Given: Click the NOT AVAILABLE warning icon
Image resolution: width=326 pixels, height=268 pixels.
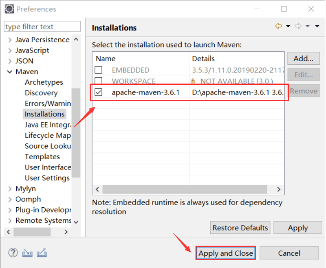Looking at the screenshot, I should 193,81.
